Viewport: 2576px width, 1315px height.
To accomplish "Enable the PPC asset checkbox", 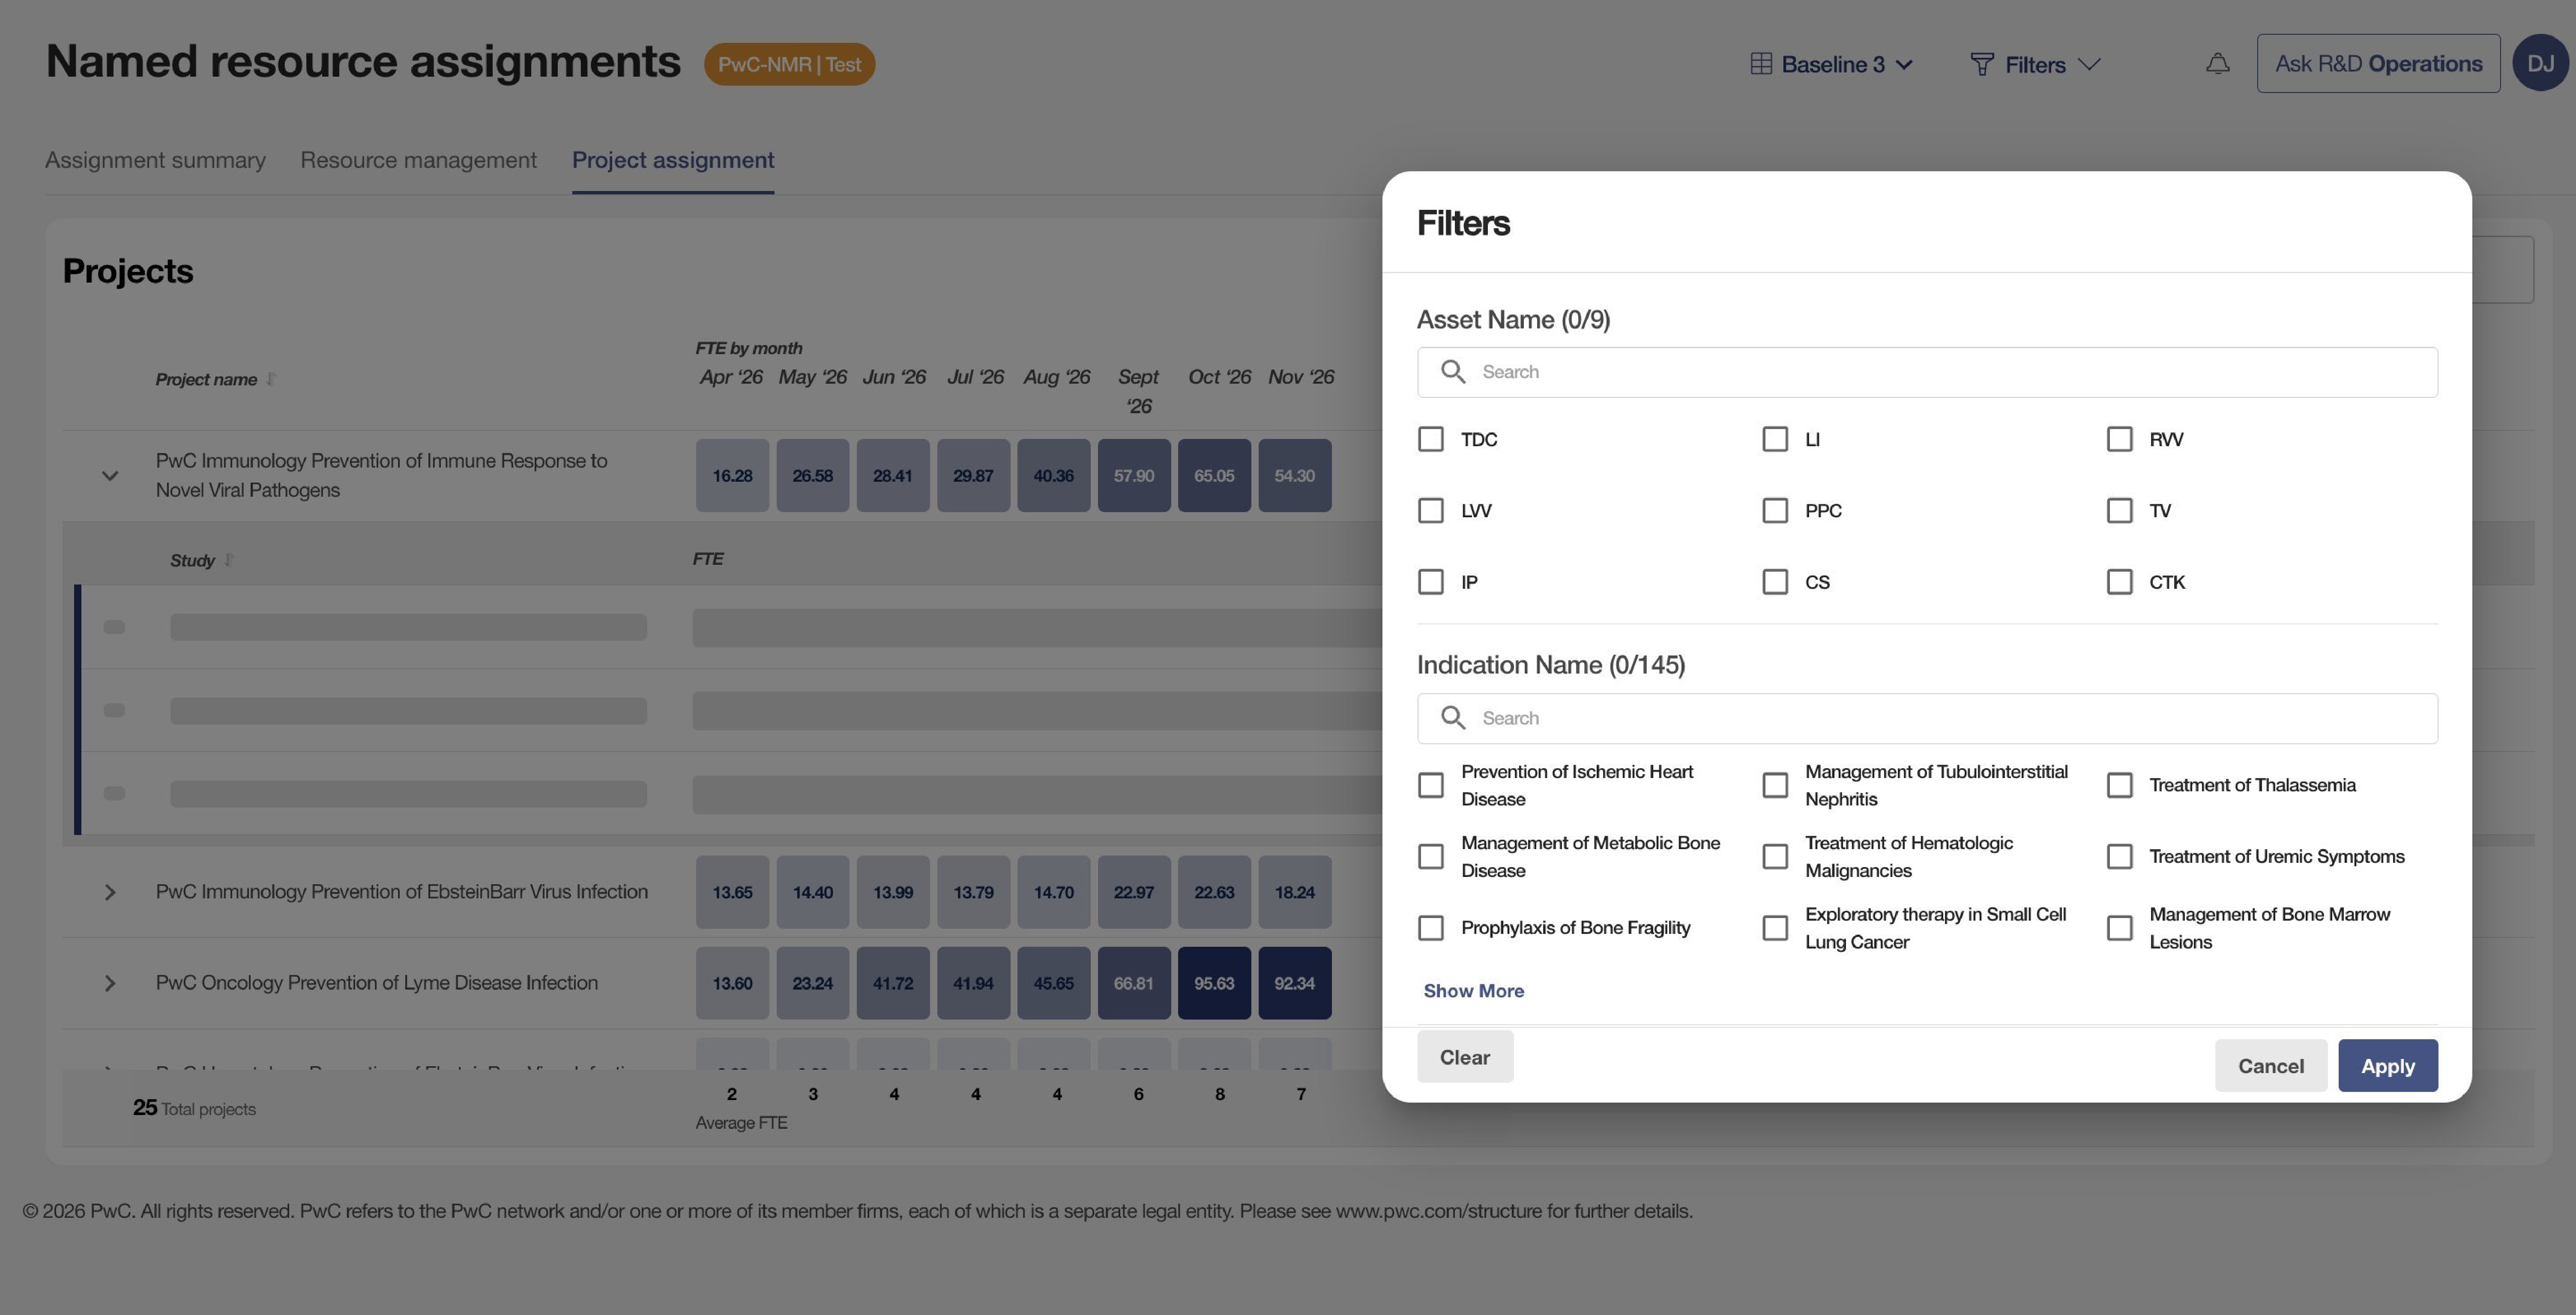I will point(1774,510).
